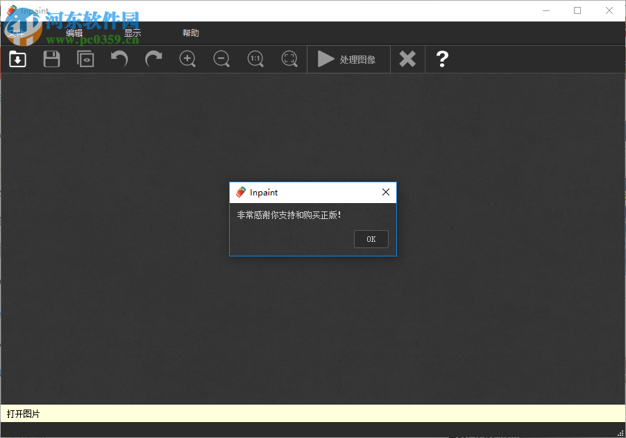Confirm the thank-you dialog with OK

371,238
